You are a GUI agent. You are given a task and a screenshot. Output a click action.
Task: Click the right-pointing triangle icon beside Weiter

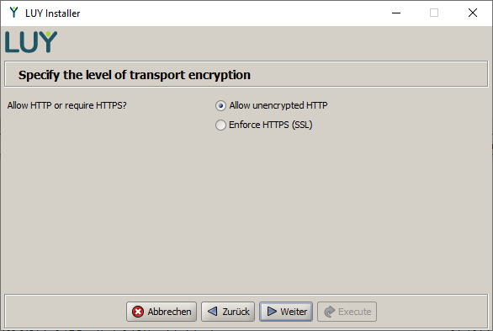tap(272, 312)
